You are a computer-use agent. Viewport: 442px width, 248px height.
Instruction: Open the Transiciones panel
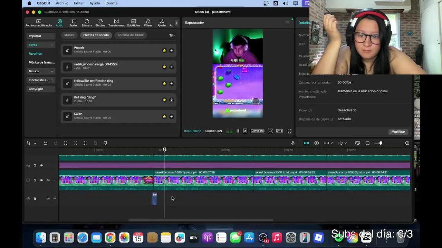point(116,23)
